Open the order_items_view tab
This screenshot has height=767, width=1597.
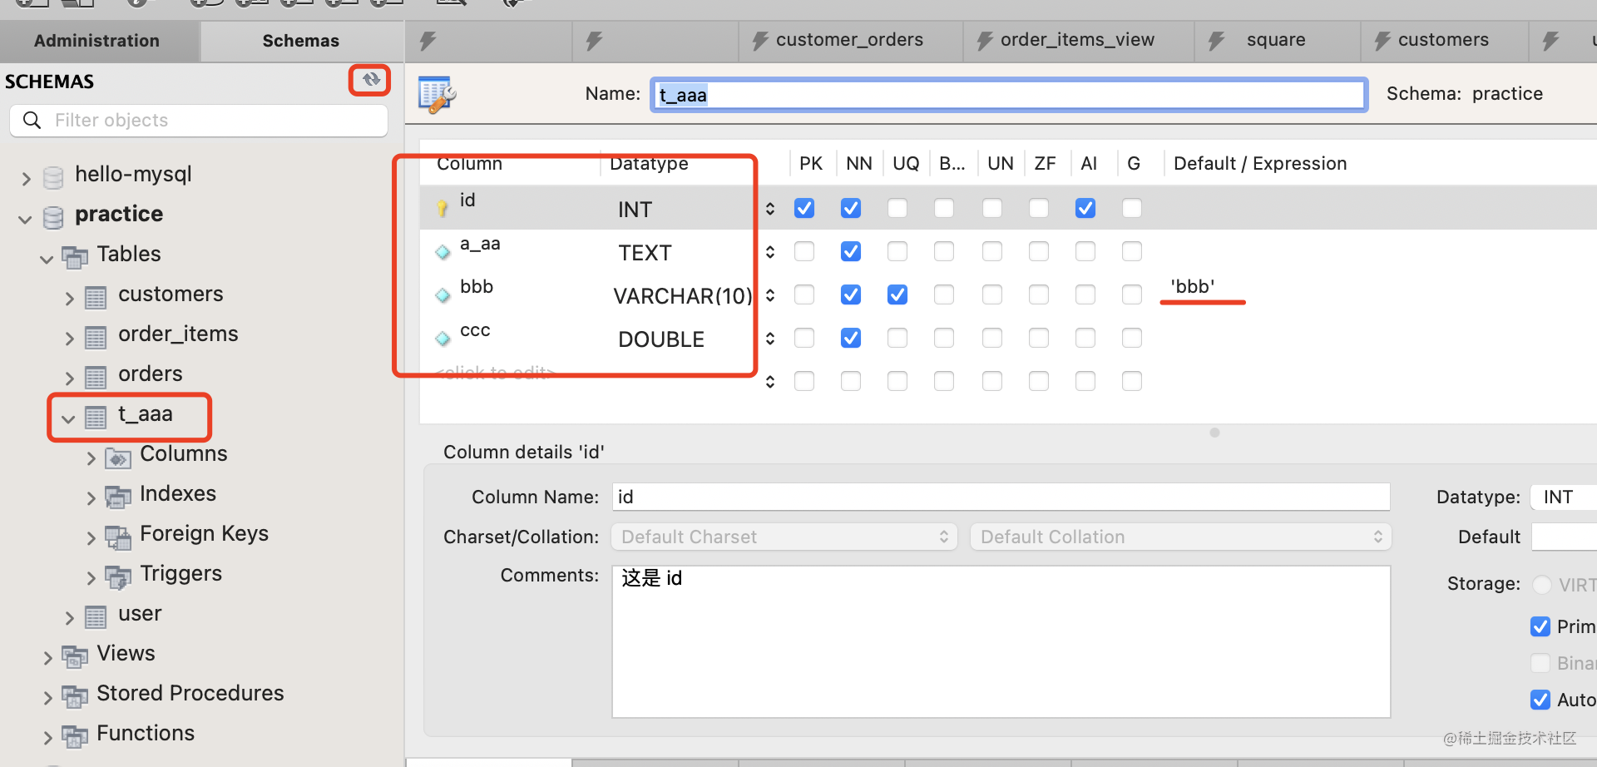[x=1076, y=40]
